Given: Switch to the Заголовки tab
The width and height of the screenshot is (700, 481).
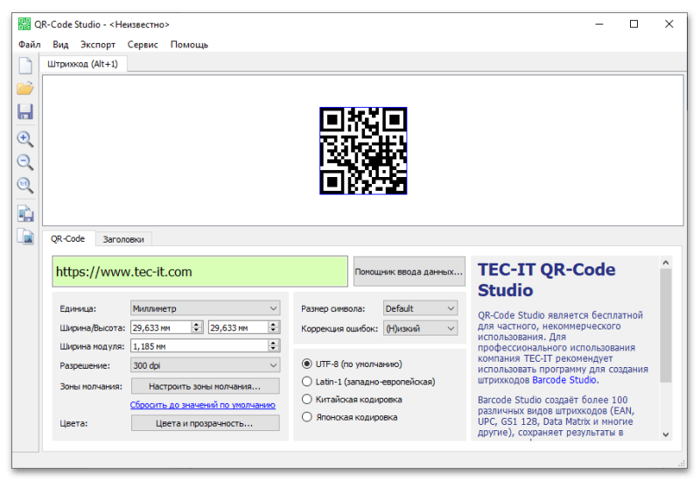Looking at the screenshot, I should [x=123, y=239].
